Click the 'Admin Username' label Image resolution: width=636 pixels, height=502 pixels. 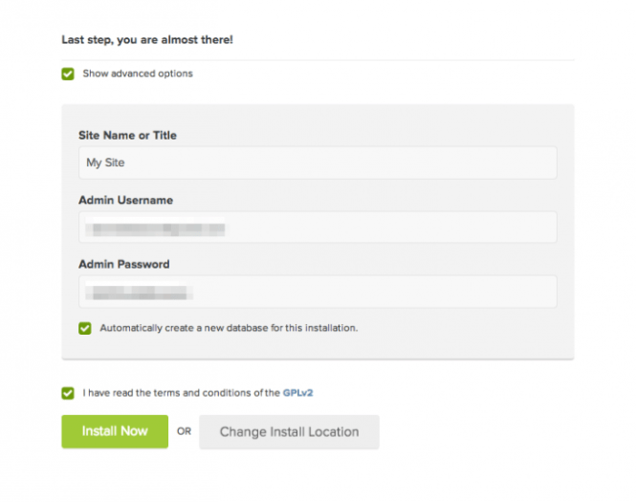(x=125, y=200)
